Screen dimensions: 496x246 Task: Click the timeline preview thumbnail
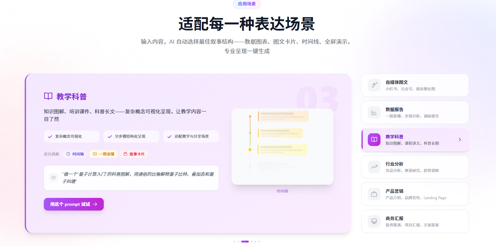click(x=282, y=147)
